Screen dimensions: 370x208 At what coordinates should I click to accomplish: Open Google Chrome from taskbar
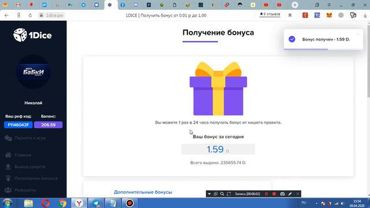tap(62, 203)
